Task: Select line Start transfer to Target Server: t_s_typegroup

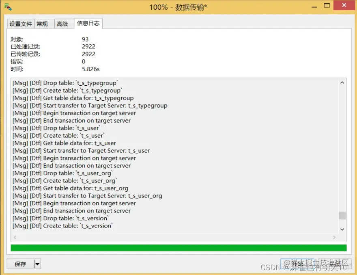Action: [x=90, y=106]
